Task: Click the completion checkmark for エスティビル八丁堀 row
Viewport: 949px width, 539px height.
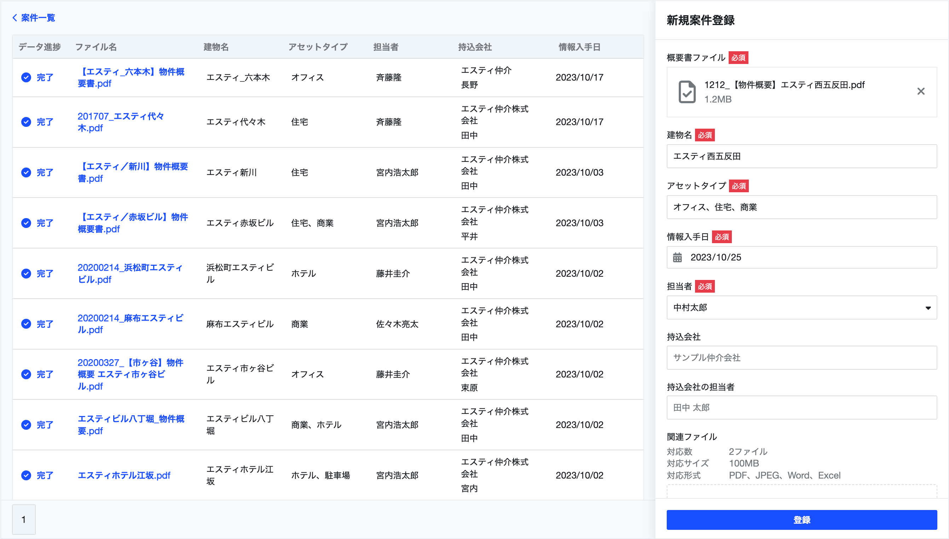Action: tap(26, 425)
